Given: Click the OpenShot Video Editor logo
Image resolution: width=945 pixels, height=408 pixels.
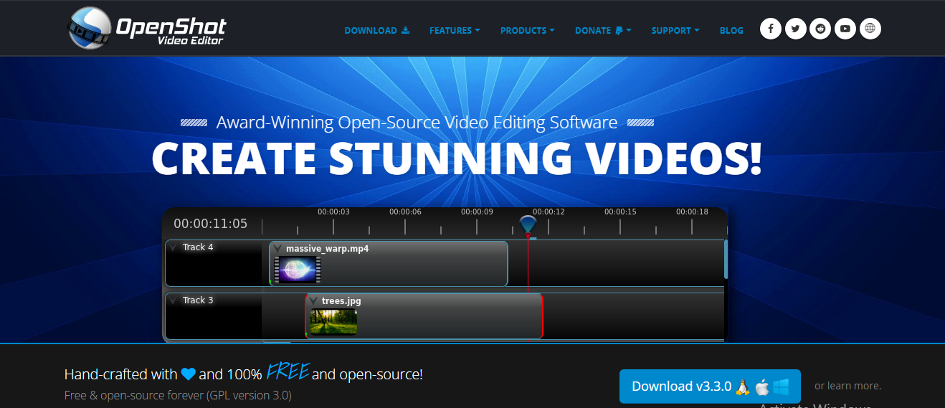Looking at the screenshot, I should 147,27.
